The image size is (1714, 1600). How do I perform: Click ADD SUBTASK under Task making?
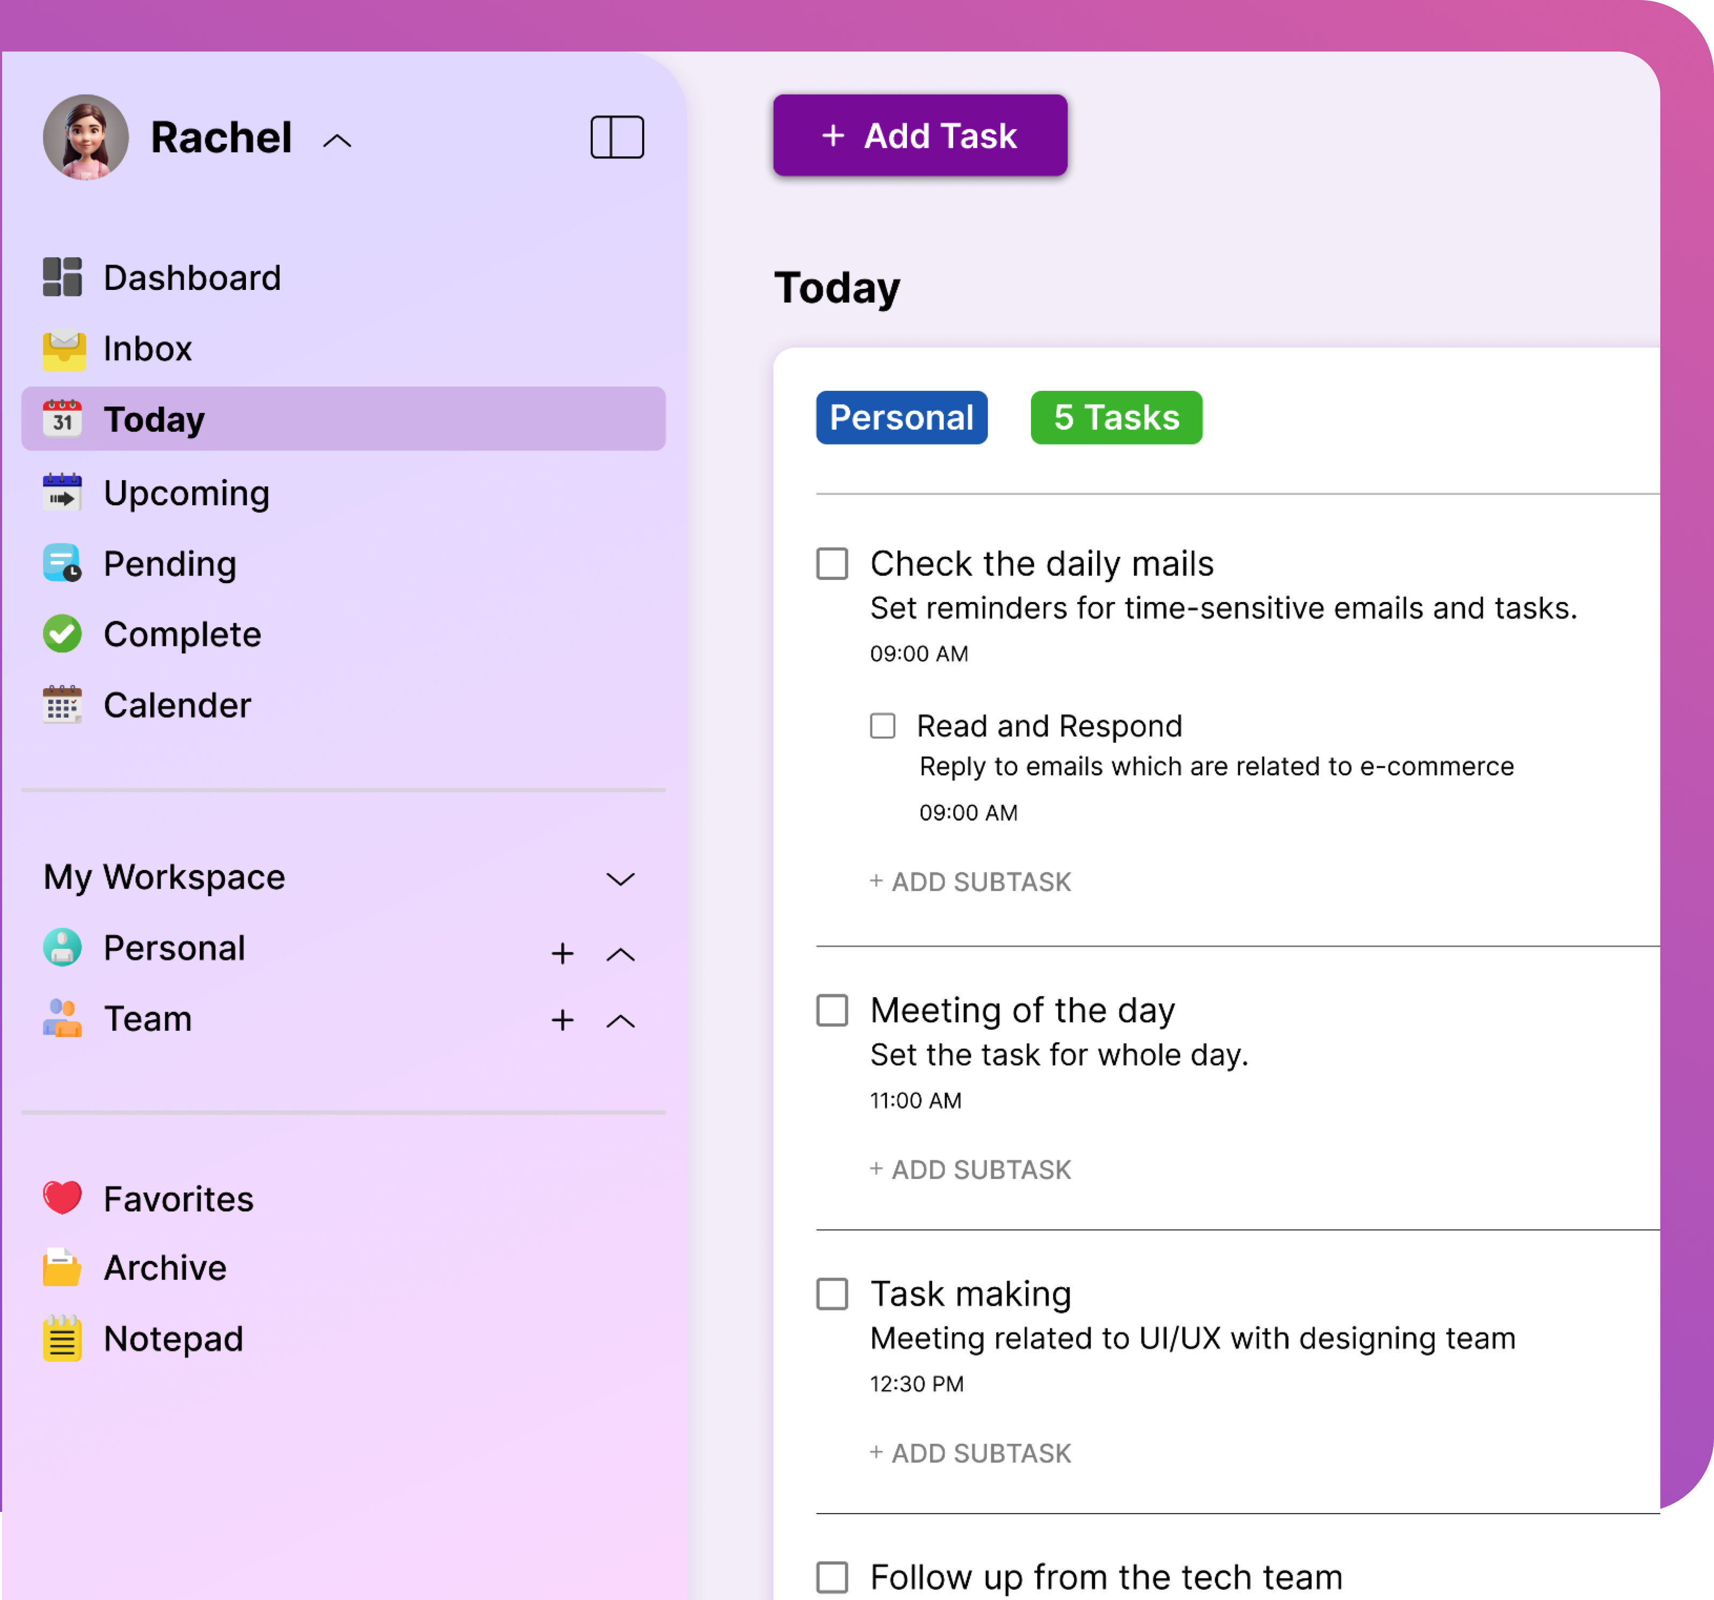(x=970, y=1452)
